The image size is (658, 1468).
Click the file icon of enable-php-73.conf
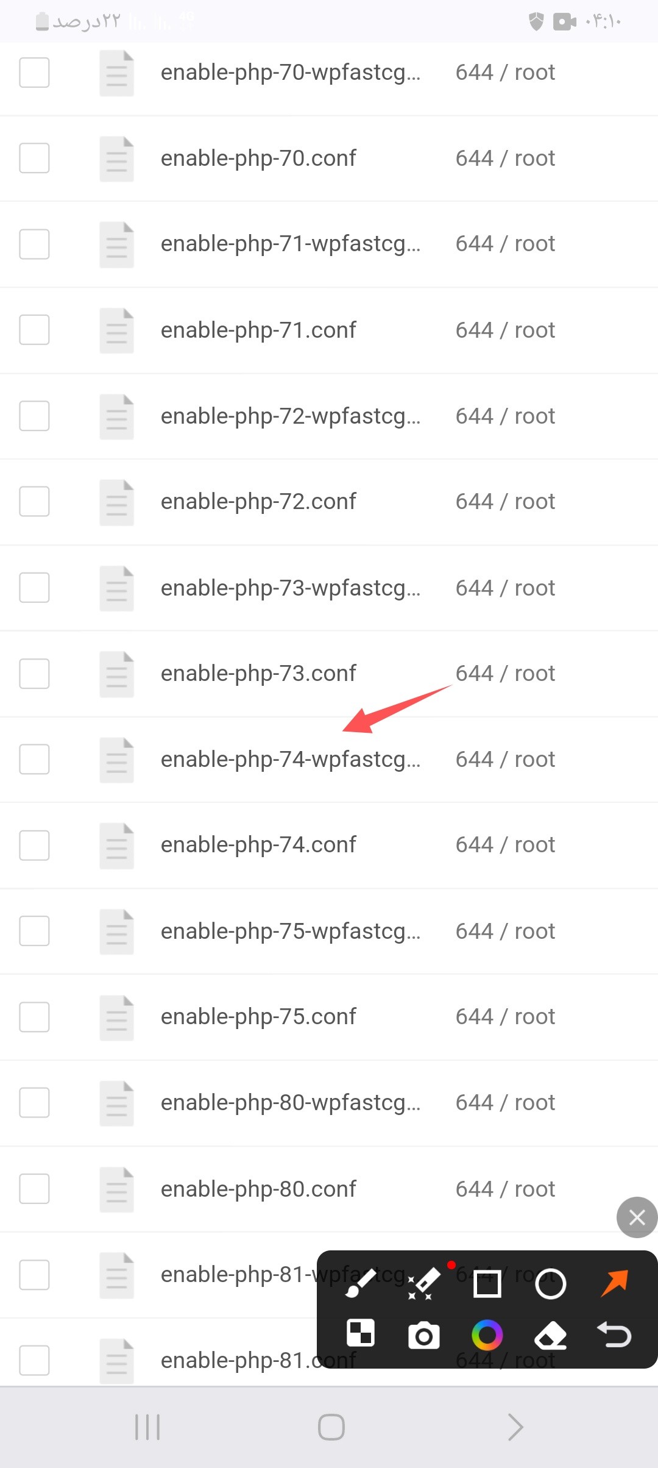(x=117, y=674)
